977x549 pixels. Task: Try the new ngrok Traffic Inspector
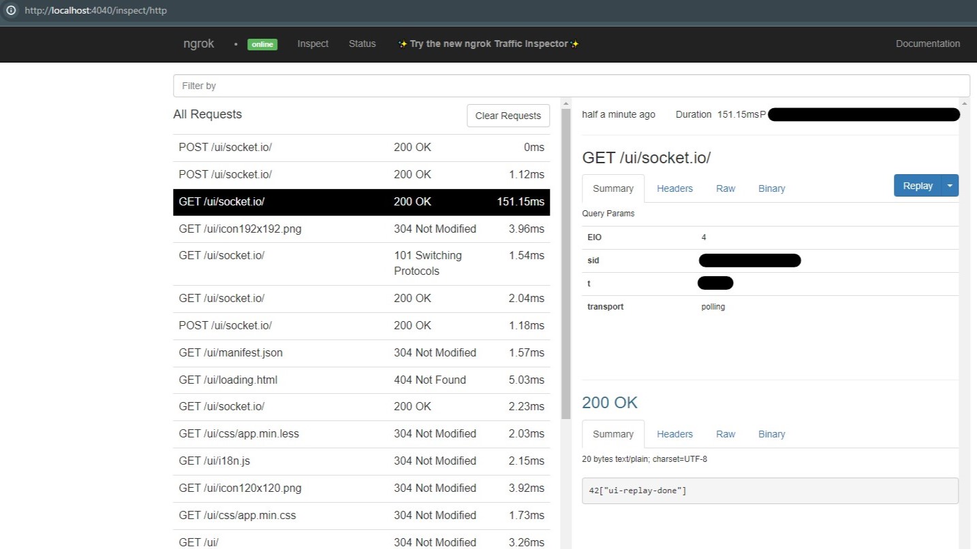pos(488,44)
